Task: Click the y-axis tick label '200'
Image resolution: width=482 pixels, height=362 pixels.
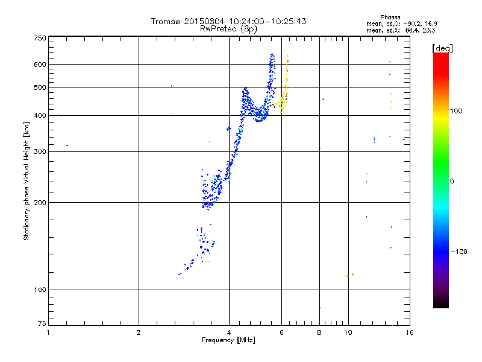Action: tap(40, 203)
